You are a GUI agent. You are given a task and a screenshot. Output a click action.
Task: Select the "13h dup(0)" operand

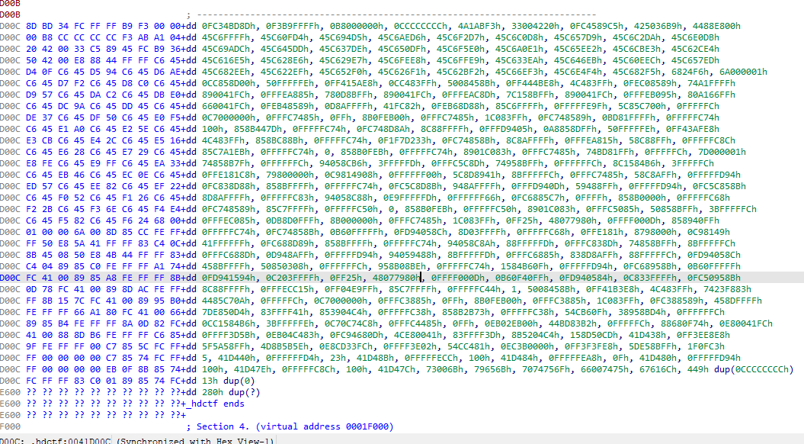point(225,381)
